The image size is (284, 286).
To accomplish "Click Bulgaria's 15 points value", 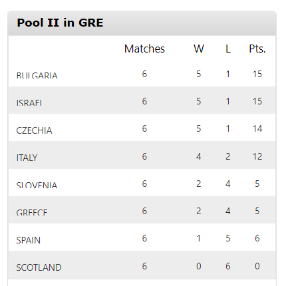I will point(257,74).
